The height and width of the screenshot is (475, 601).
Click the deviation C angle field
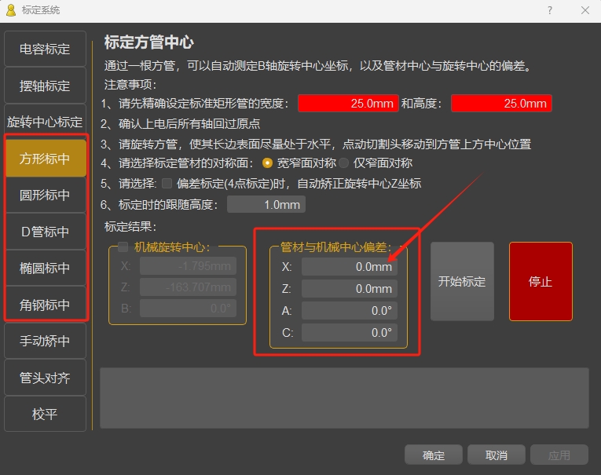click(x=349, y=333)
